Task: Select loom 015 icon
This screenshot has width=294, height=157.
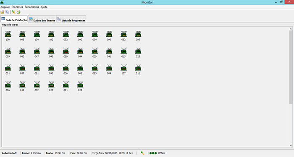Action: click(x=123, y=51)
